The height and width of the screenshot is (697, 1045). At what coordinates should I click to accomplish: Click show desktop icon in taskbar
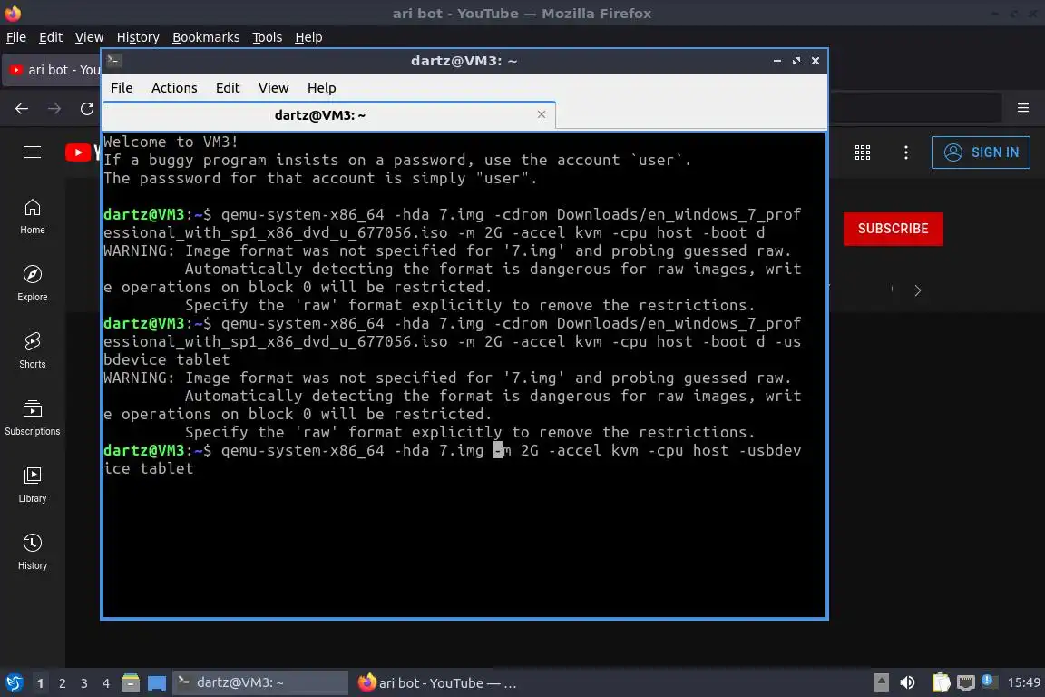[157, 683]
